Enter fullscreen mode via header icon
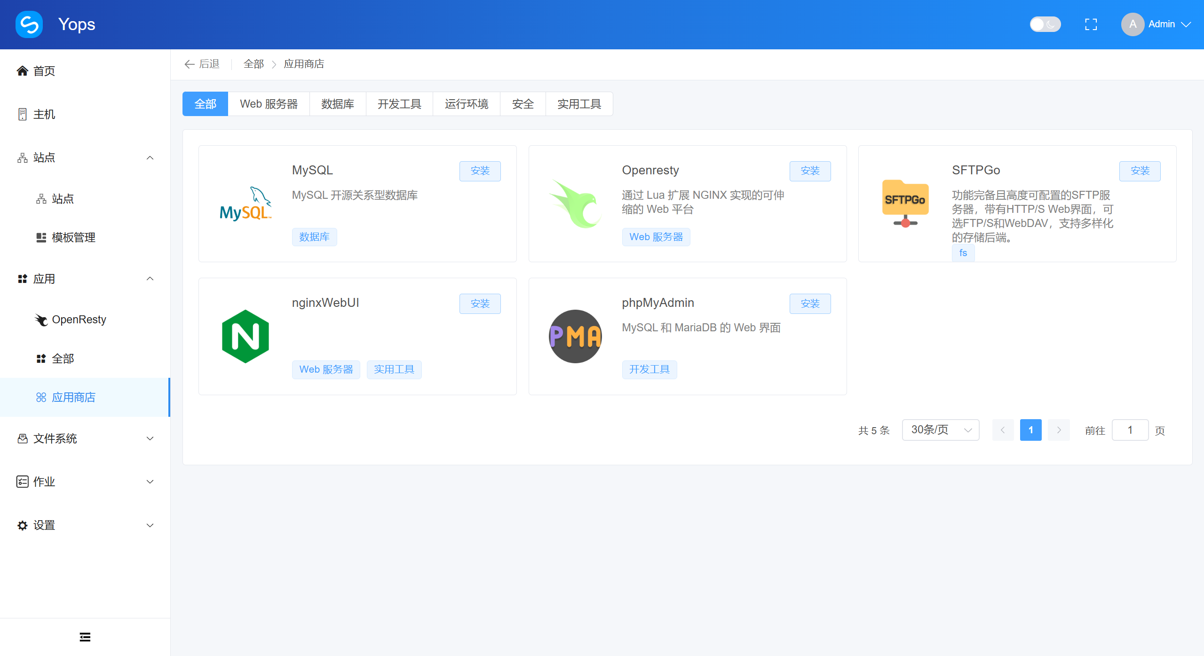Screen dimensions: 1204x656 (x=1091, y=24)
